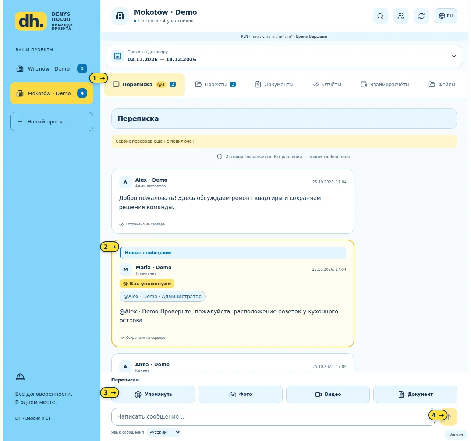Switch to the Проекты tab
Viewport: 471px width, 441px height.
coord(215,84)
